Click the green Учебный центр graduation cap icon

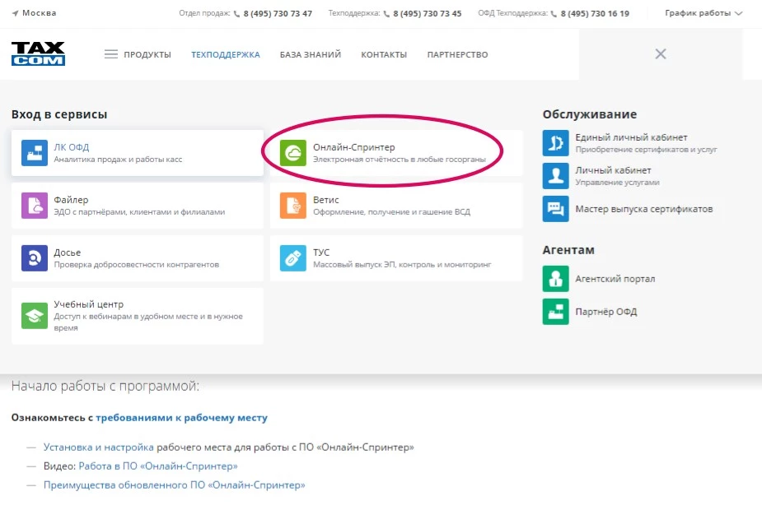tap(35, 316)
